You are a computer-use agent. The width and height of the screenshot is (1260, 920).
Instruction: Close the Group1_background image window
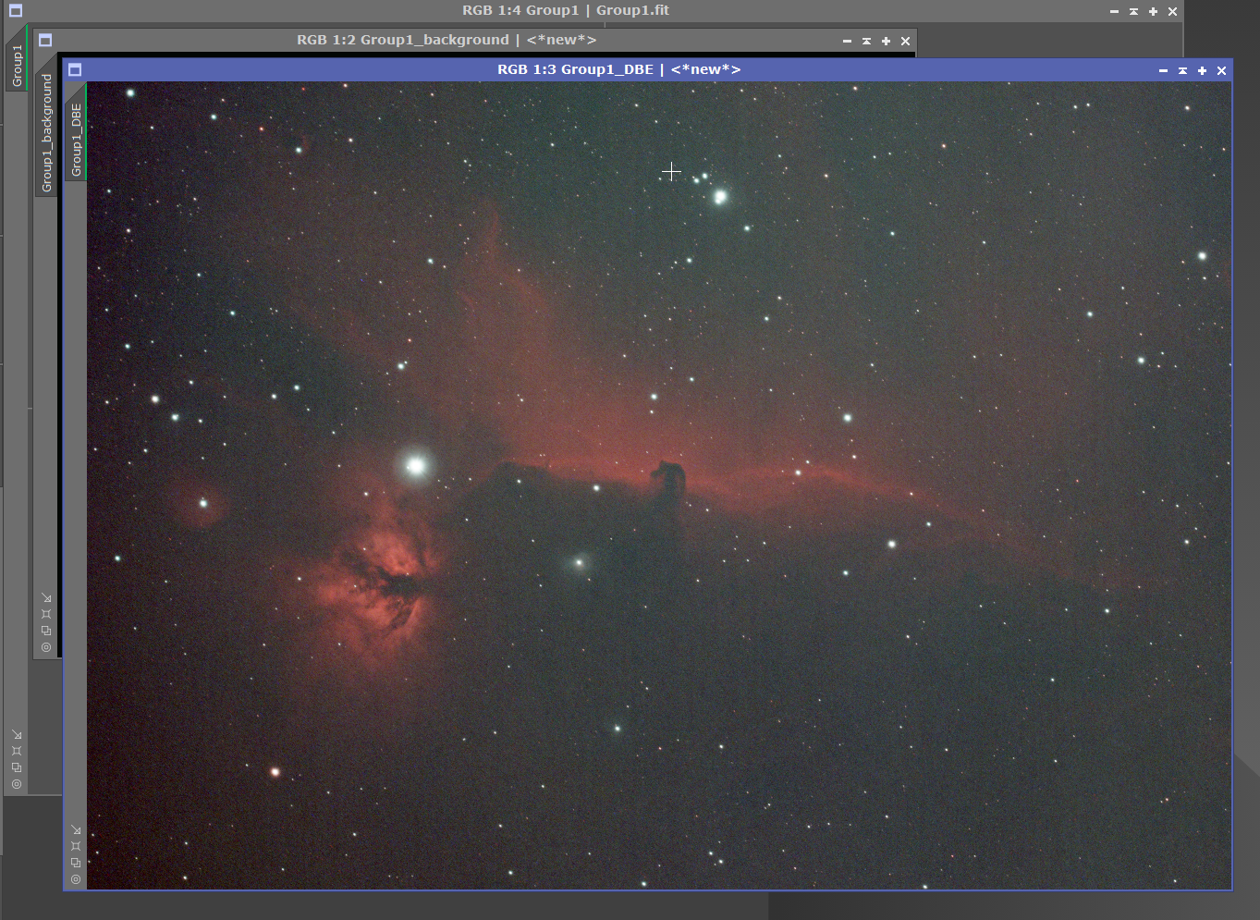click(x=905, y=41)
